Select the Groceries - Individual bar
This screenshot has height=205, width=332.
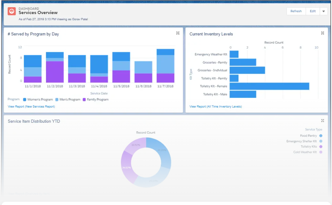247,70
